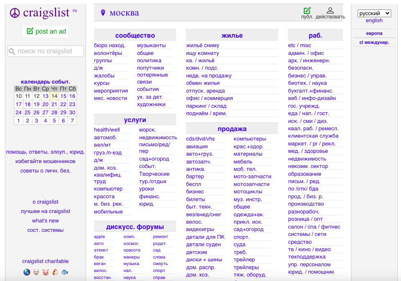This screenshot has width=401, height=281.
Task: Open the жилье category header
Action: pyautogui.click(x=232, y=35)
